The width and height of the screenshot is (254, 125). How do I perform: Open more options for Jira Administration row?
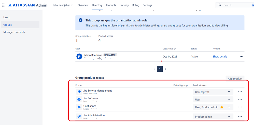(x=240, y=116)
